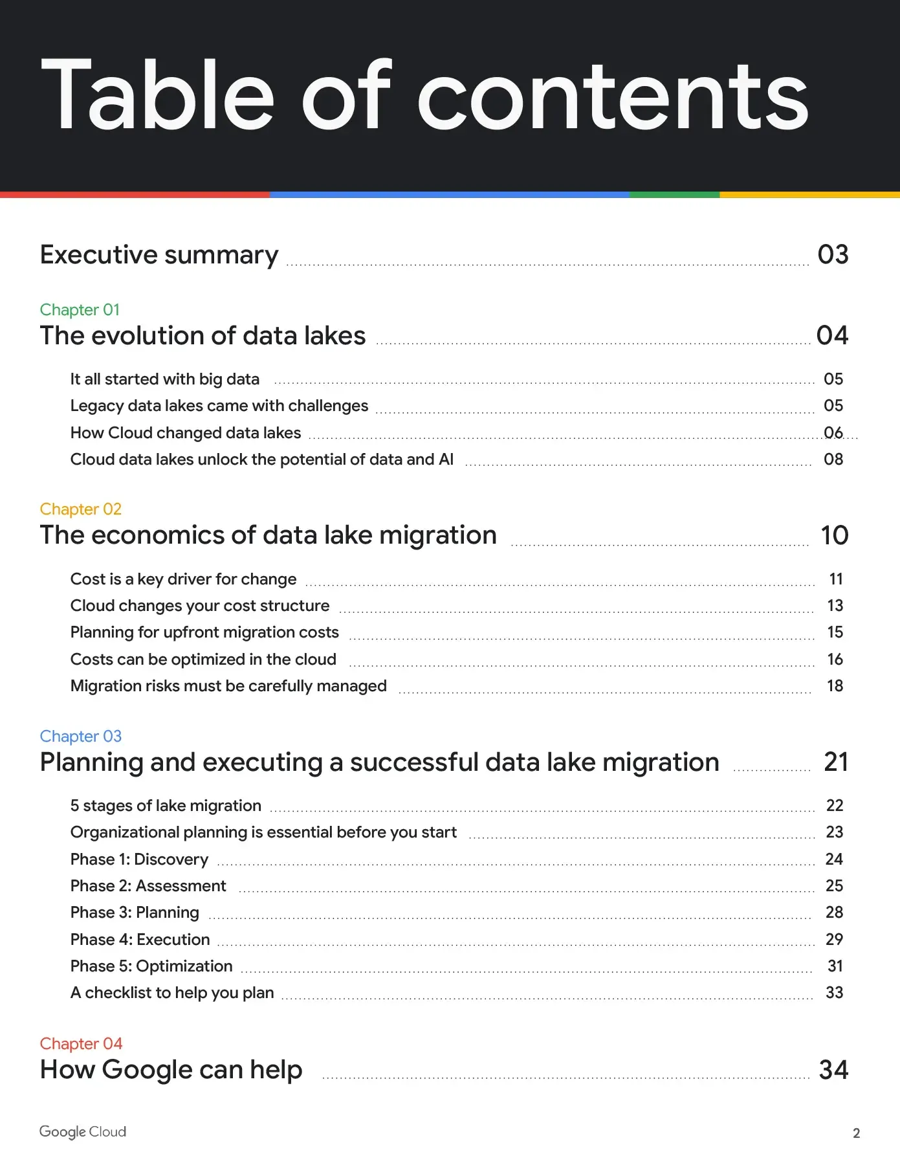Open Phase 1: Discovery entry
The image size is (900, 1165).
coord(139,860)
